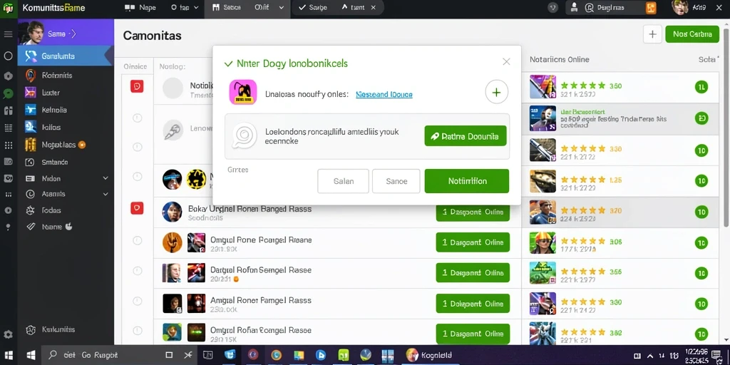Click the Nosteand Iopuce link
The width and height of the screenshot is (730, 365).
pyautogui.click(x=384, y=95)
